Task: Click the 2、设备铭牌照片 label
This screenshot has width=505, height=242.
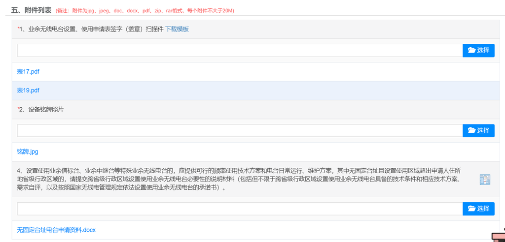Action: point(40,110)
